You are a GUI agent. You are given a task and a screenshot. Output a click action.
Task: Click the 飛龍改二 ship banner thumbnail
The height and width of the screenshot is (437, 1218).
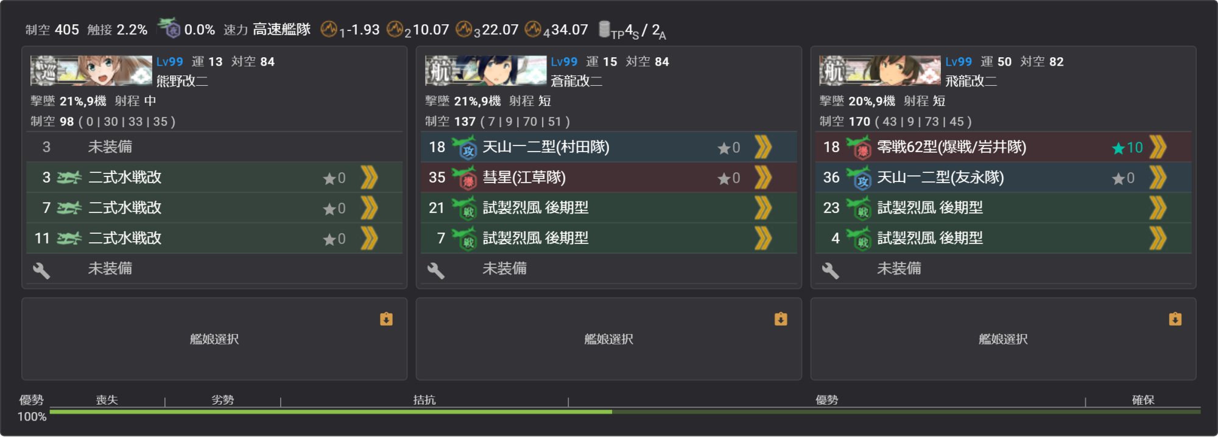tap(880, 71)
